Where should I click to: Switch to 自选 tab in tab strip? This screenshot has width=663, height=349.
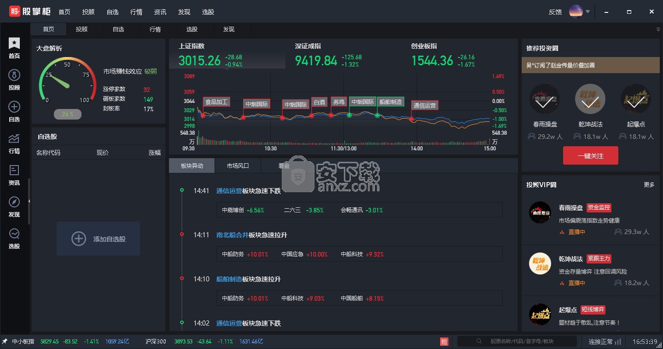118,29
